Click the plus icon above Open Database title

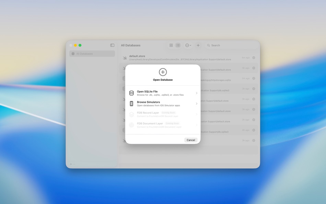tap(163, 72)
